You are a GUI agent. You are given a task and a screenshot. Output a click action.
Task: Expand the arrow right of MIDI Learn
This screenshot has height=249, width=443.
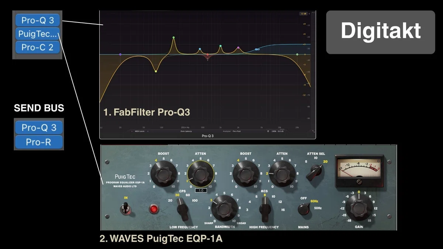[147, 131]
